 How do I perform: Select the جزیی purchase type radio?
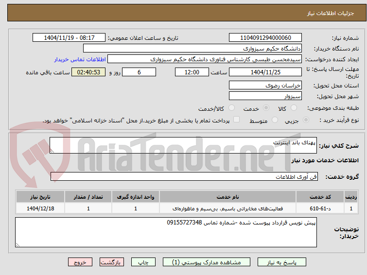(x=306, y=120)
